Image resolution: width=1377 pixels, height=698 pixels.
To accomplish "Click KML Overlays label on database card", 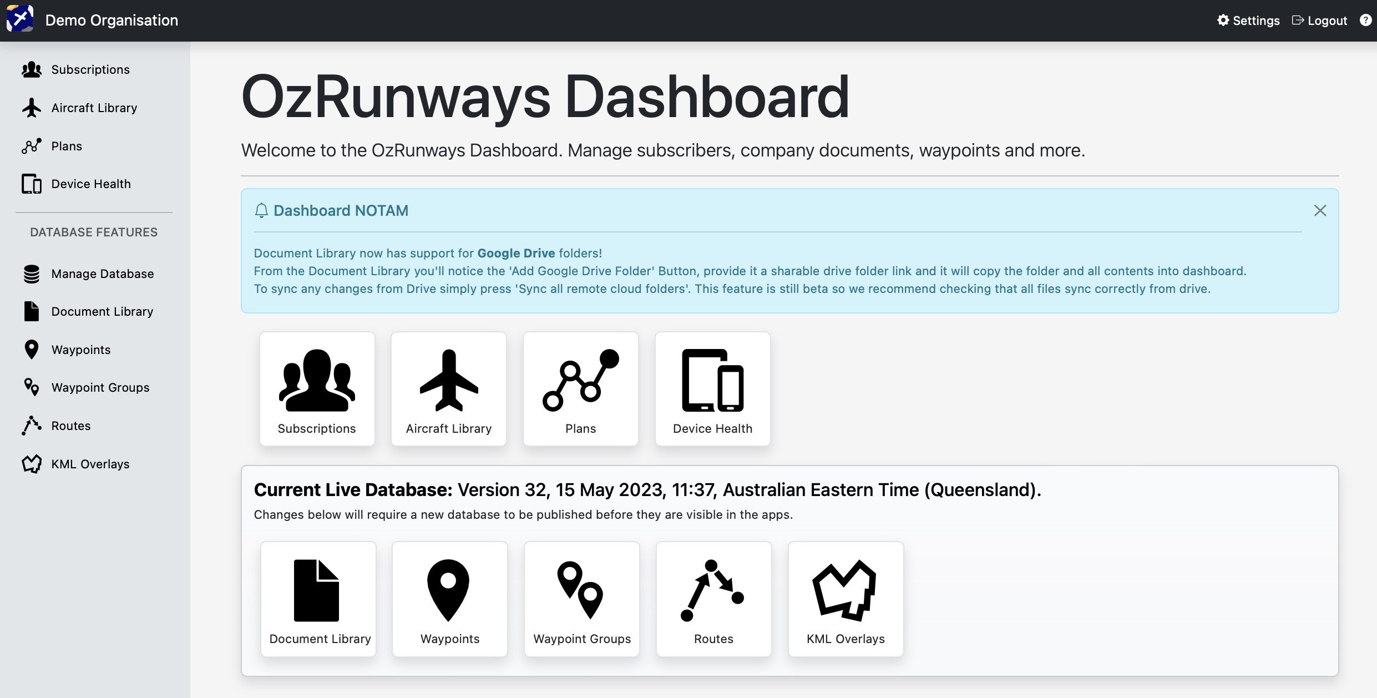I will [846, 639].
